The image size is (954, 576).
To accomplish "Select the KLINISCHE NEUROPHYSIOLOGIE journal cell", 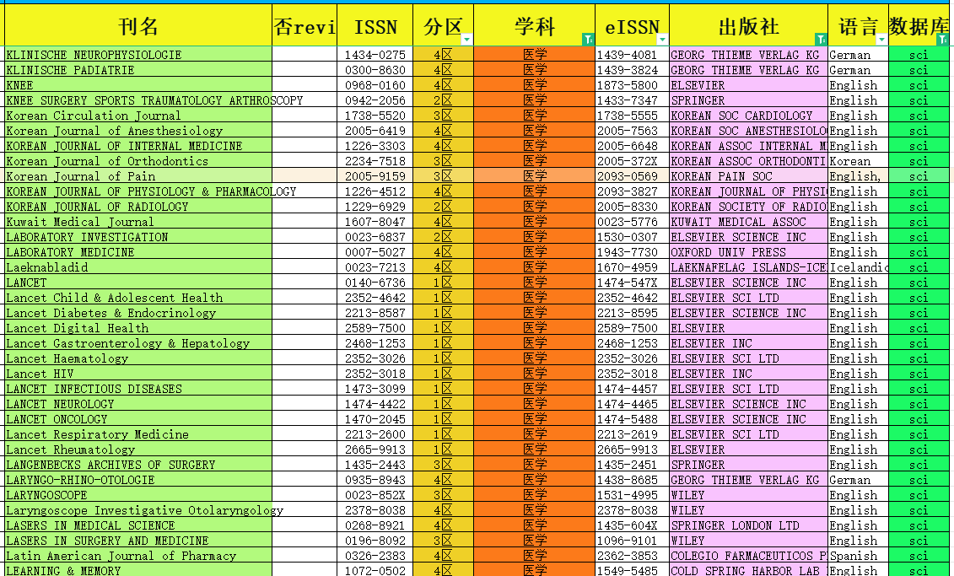I will point(138,55).
